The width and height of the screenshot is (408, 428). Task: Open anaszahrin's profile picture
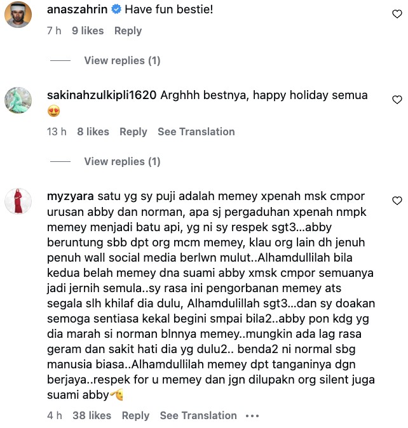click(18, 14)
